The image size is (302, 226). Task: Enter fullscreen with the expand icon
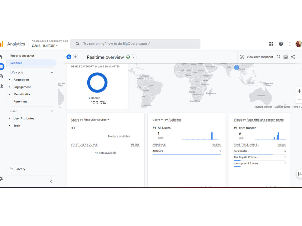[x=278, y=57]
